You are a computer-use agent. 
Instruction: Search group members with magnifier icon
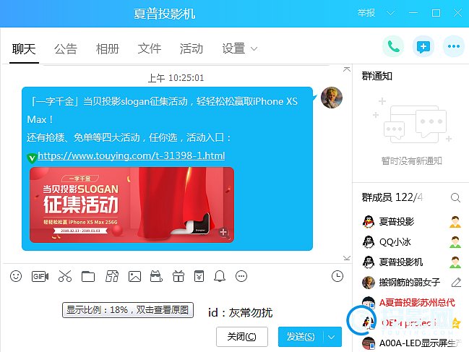[455, 197]
